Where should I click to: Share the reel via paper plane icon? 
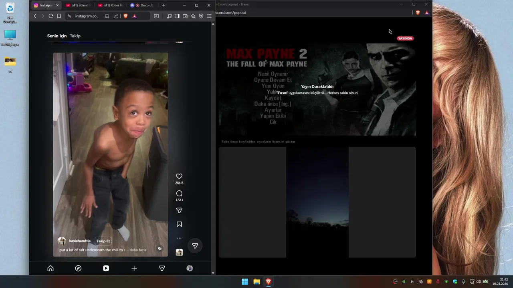point(179,210)
